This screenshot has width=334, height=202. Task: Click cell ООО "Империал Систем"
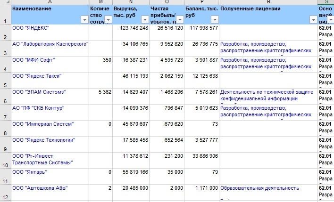click(x=50, y=128)
